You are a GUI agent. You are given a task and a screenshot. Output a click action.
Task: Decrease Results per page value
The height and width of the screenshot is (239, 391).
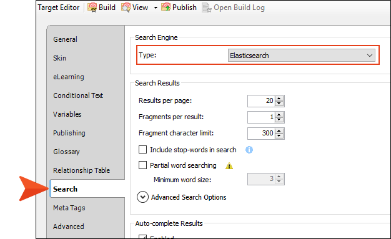[x=279, y=104]
